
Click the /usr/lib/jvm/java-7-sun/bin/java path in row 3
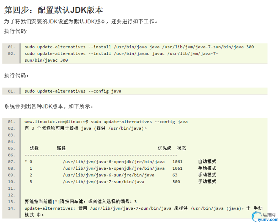pyautogui.click(x=103, y=182)
